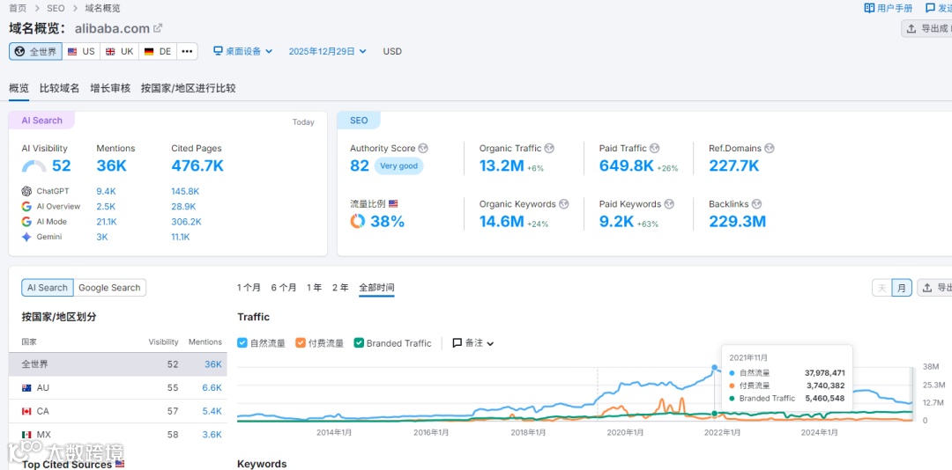This screenshot has height=470, width=952.
Task: Click AU mentions value 6.6K
Action: point(212,388)
